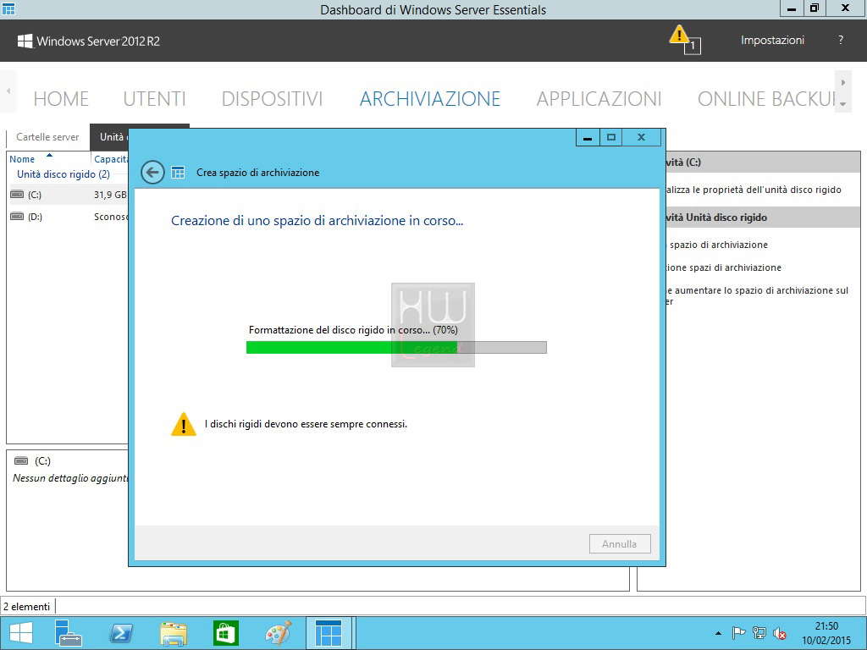Open Paint from the taskbar

(278, 633)
